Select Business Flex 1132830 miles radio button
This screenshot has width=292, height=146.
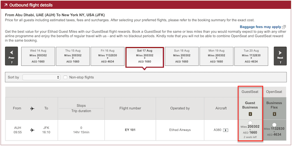[x=274, y=125]
